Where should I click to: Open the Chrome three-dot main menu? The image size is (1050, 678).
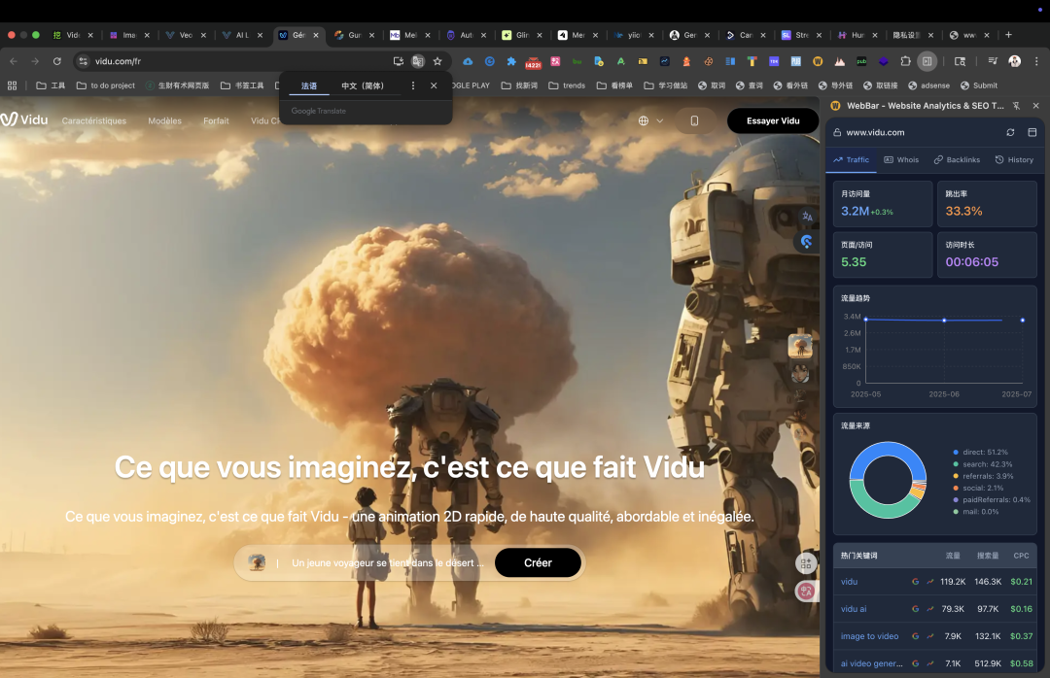tap(1036, 61)
